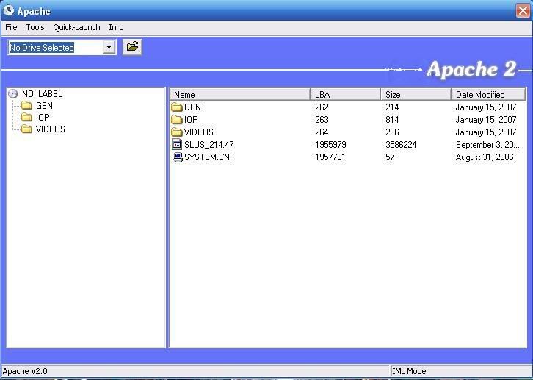Screen dimensions: 533x380
Task: Click the GEN folder icon in file list
Action: point(177,107)
